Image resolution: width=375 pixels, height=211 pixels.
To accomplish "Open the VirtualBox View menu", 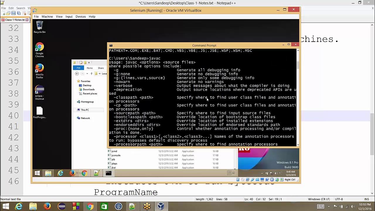I will (59, 16).
